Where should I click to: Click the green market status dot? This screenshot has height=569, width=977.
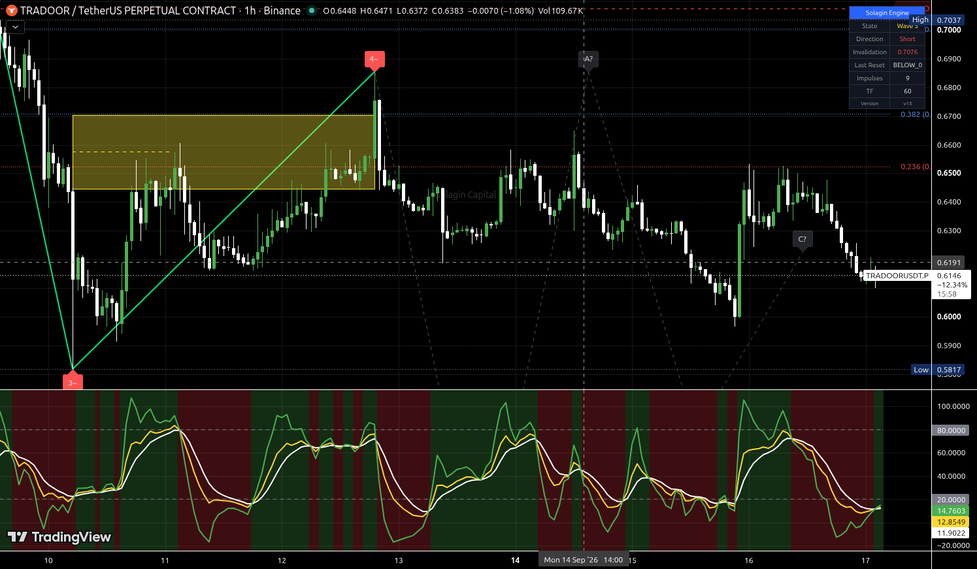(x=312, y=10)
